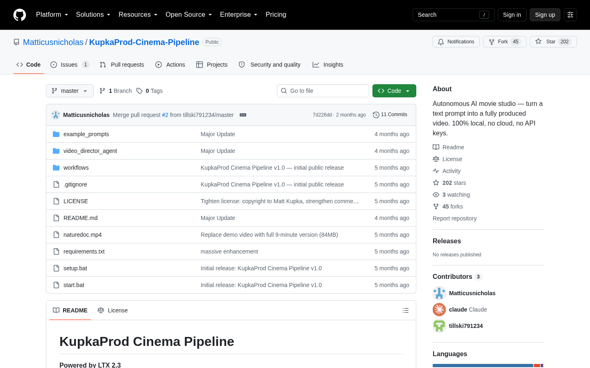This screenshot has height=368, width=590.
Task: Click the commit history clock icon
Action: pyautogui.click(x=376, y=115)
